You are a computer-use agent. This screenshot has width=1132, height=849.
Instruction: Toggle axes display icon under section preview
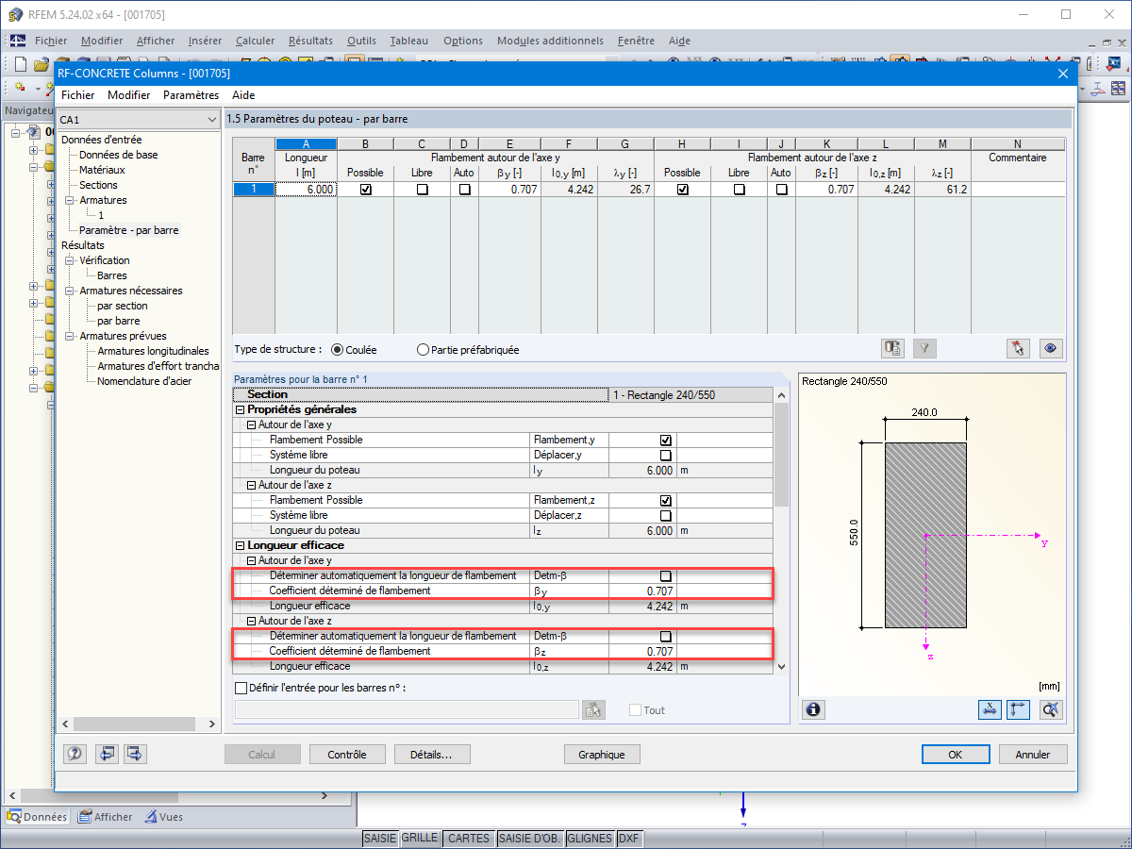coord(1018,709)
